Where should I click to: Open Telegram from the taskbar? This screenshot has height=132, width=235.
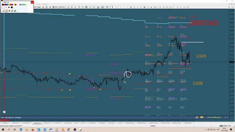pos(45,129)
